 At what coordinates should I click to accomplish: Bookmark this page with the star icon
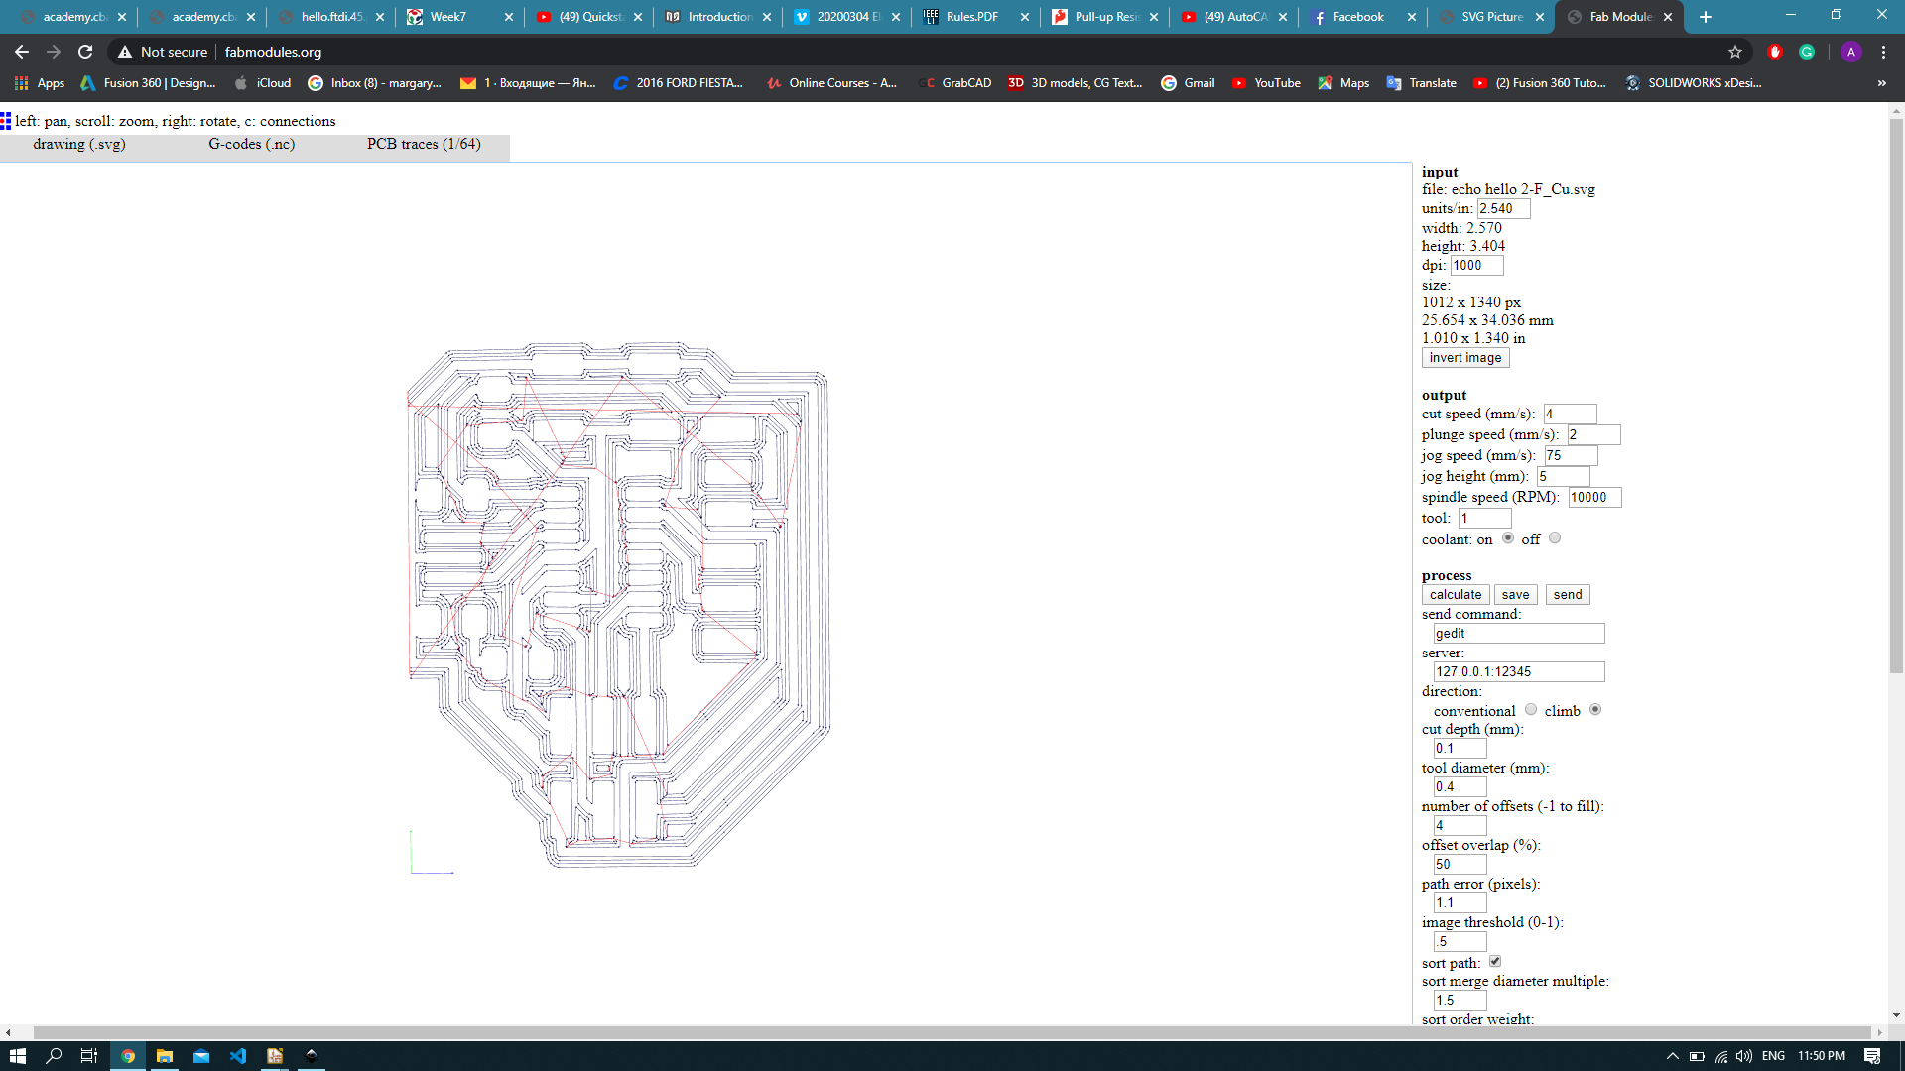(1735, 52)
